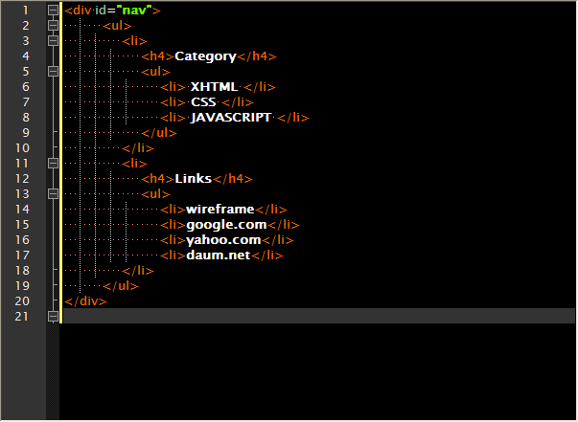The height and width of the screenshot is (422, 578).
Task: Click the closing </li> tag on line 10
Action: 138,148
